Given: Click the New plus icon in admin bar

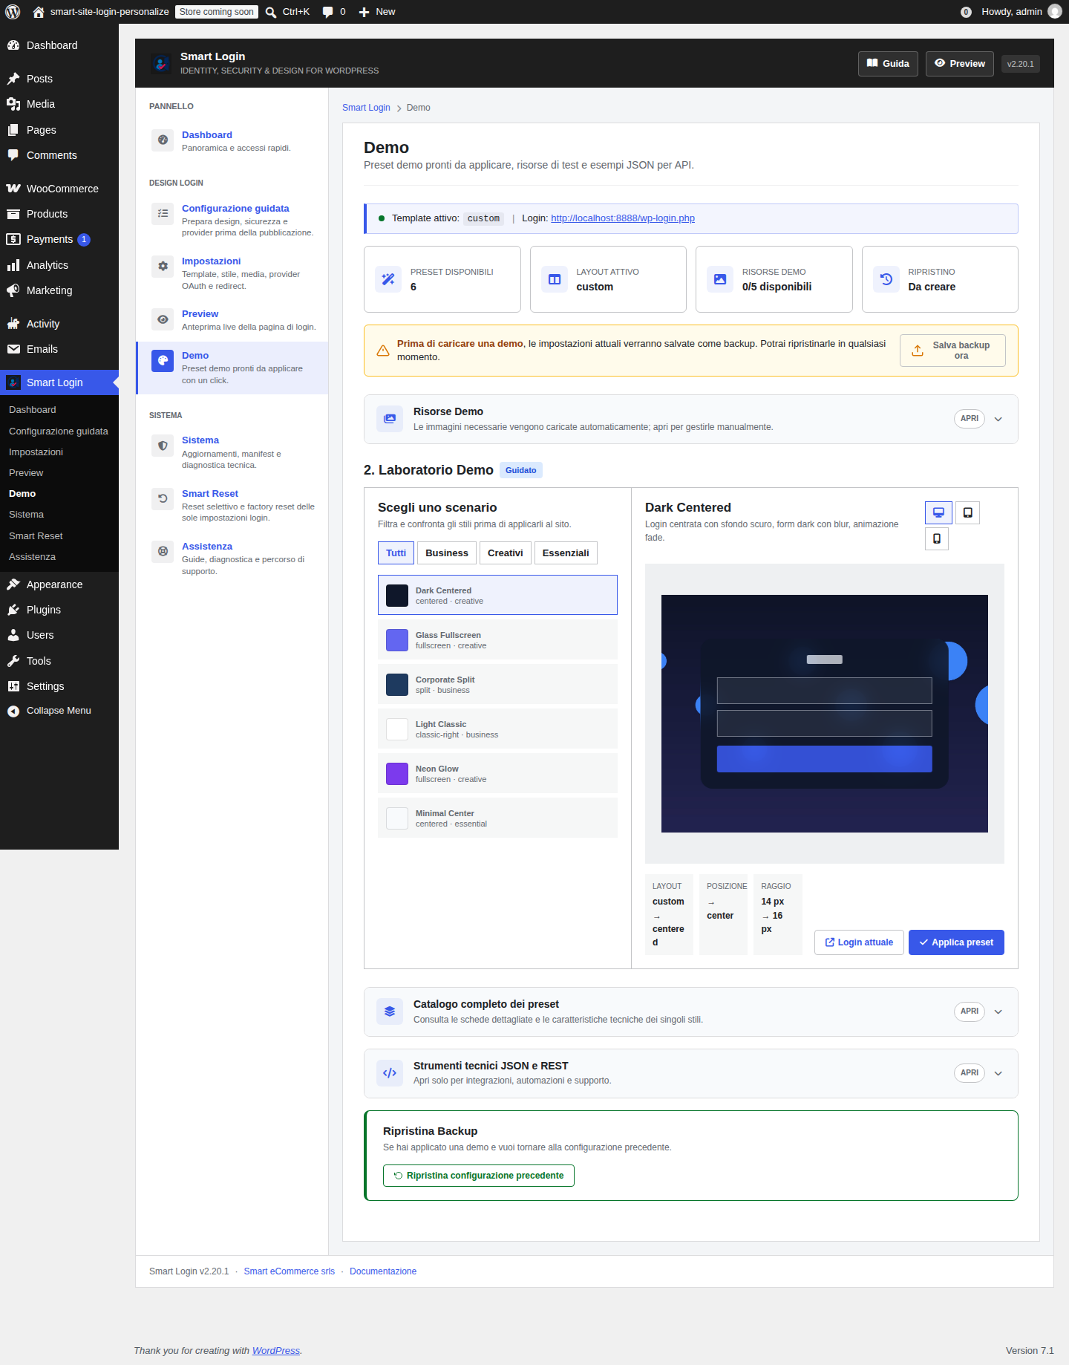Looking at the screenshot, I should pyautogui.click(x=364, y=12).
